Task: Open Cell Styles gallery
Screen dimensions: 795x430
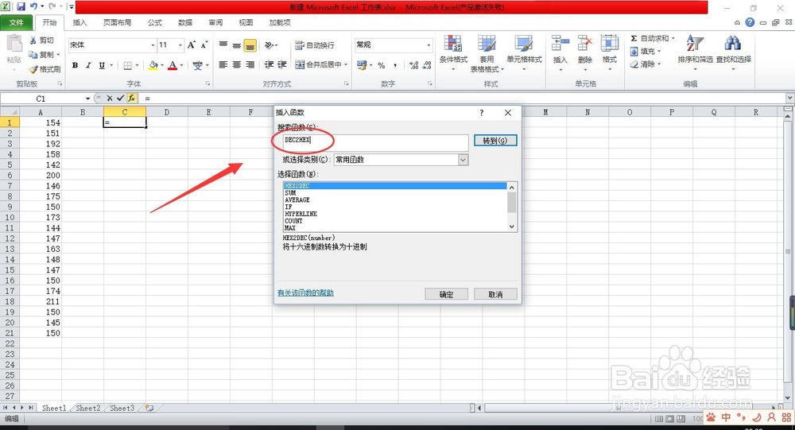Action: (524, 53)
